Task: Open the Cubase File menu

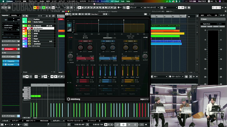Action: tap(18, 1)
